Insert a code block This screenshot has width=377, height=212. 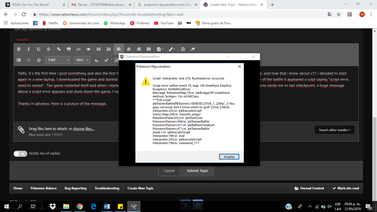point(78,49)
